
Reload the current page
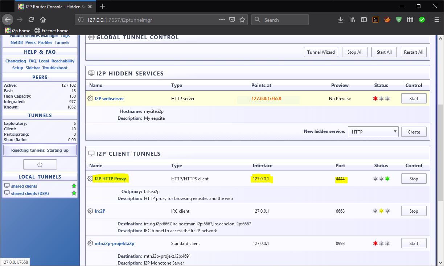(31, 20)
